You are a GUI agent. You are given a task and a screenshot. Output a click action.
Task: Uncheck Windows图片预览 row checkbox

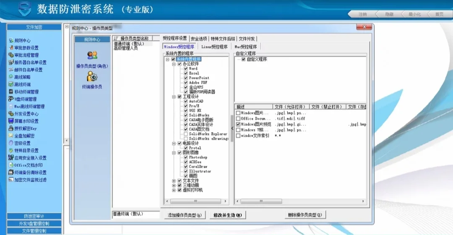pyautogui.click(x=238, y=124)
